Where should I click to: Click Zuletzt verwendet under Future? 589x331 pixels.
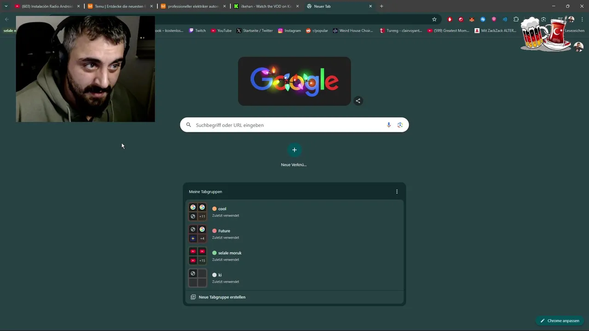point(225,238)
